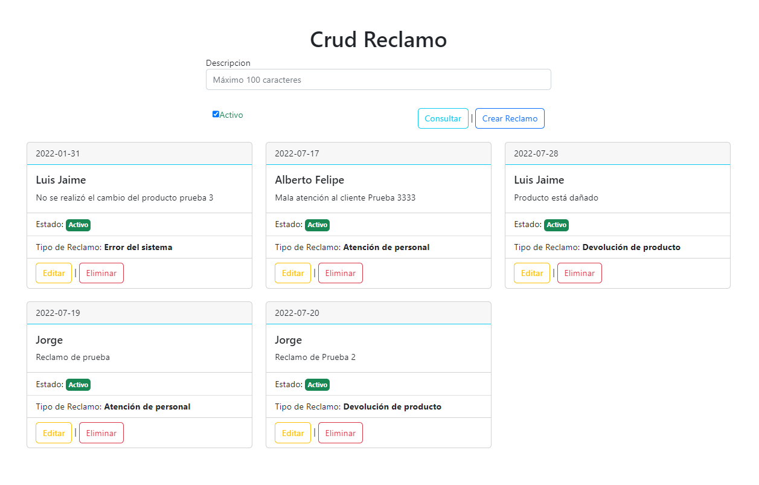Delete the 'Producto está dañado' claim
759x485 pixels.
[x=579, y=272]
